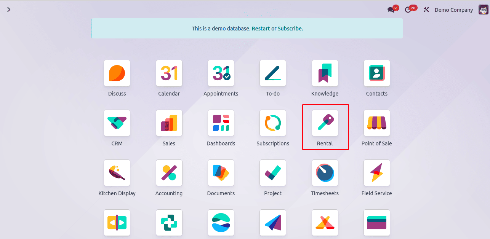This screenshot has width=490, height=239.
Task: Click the To-do label text
Action: 273,94
